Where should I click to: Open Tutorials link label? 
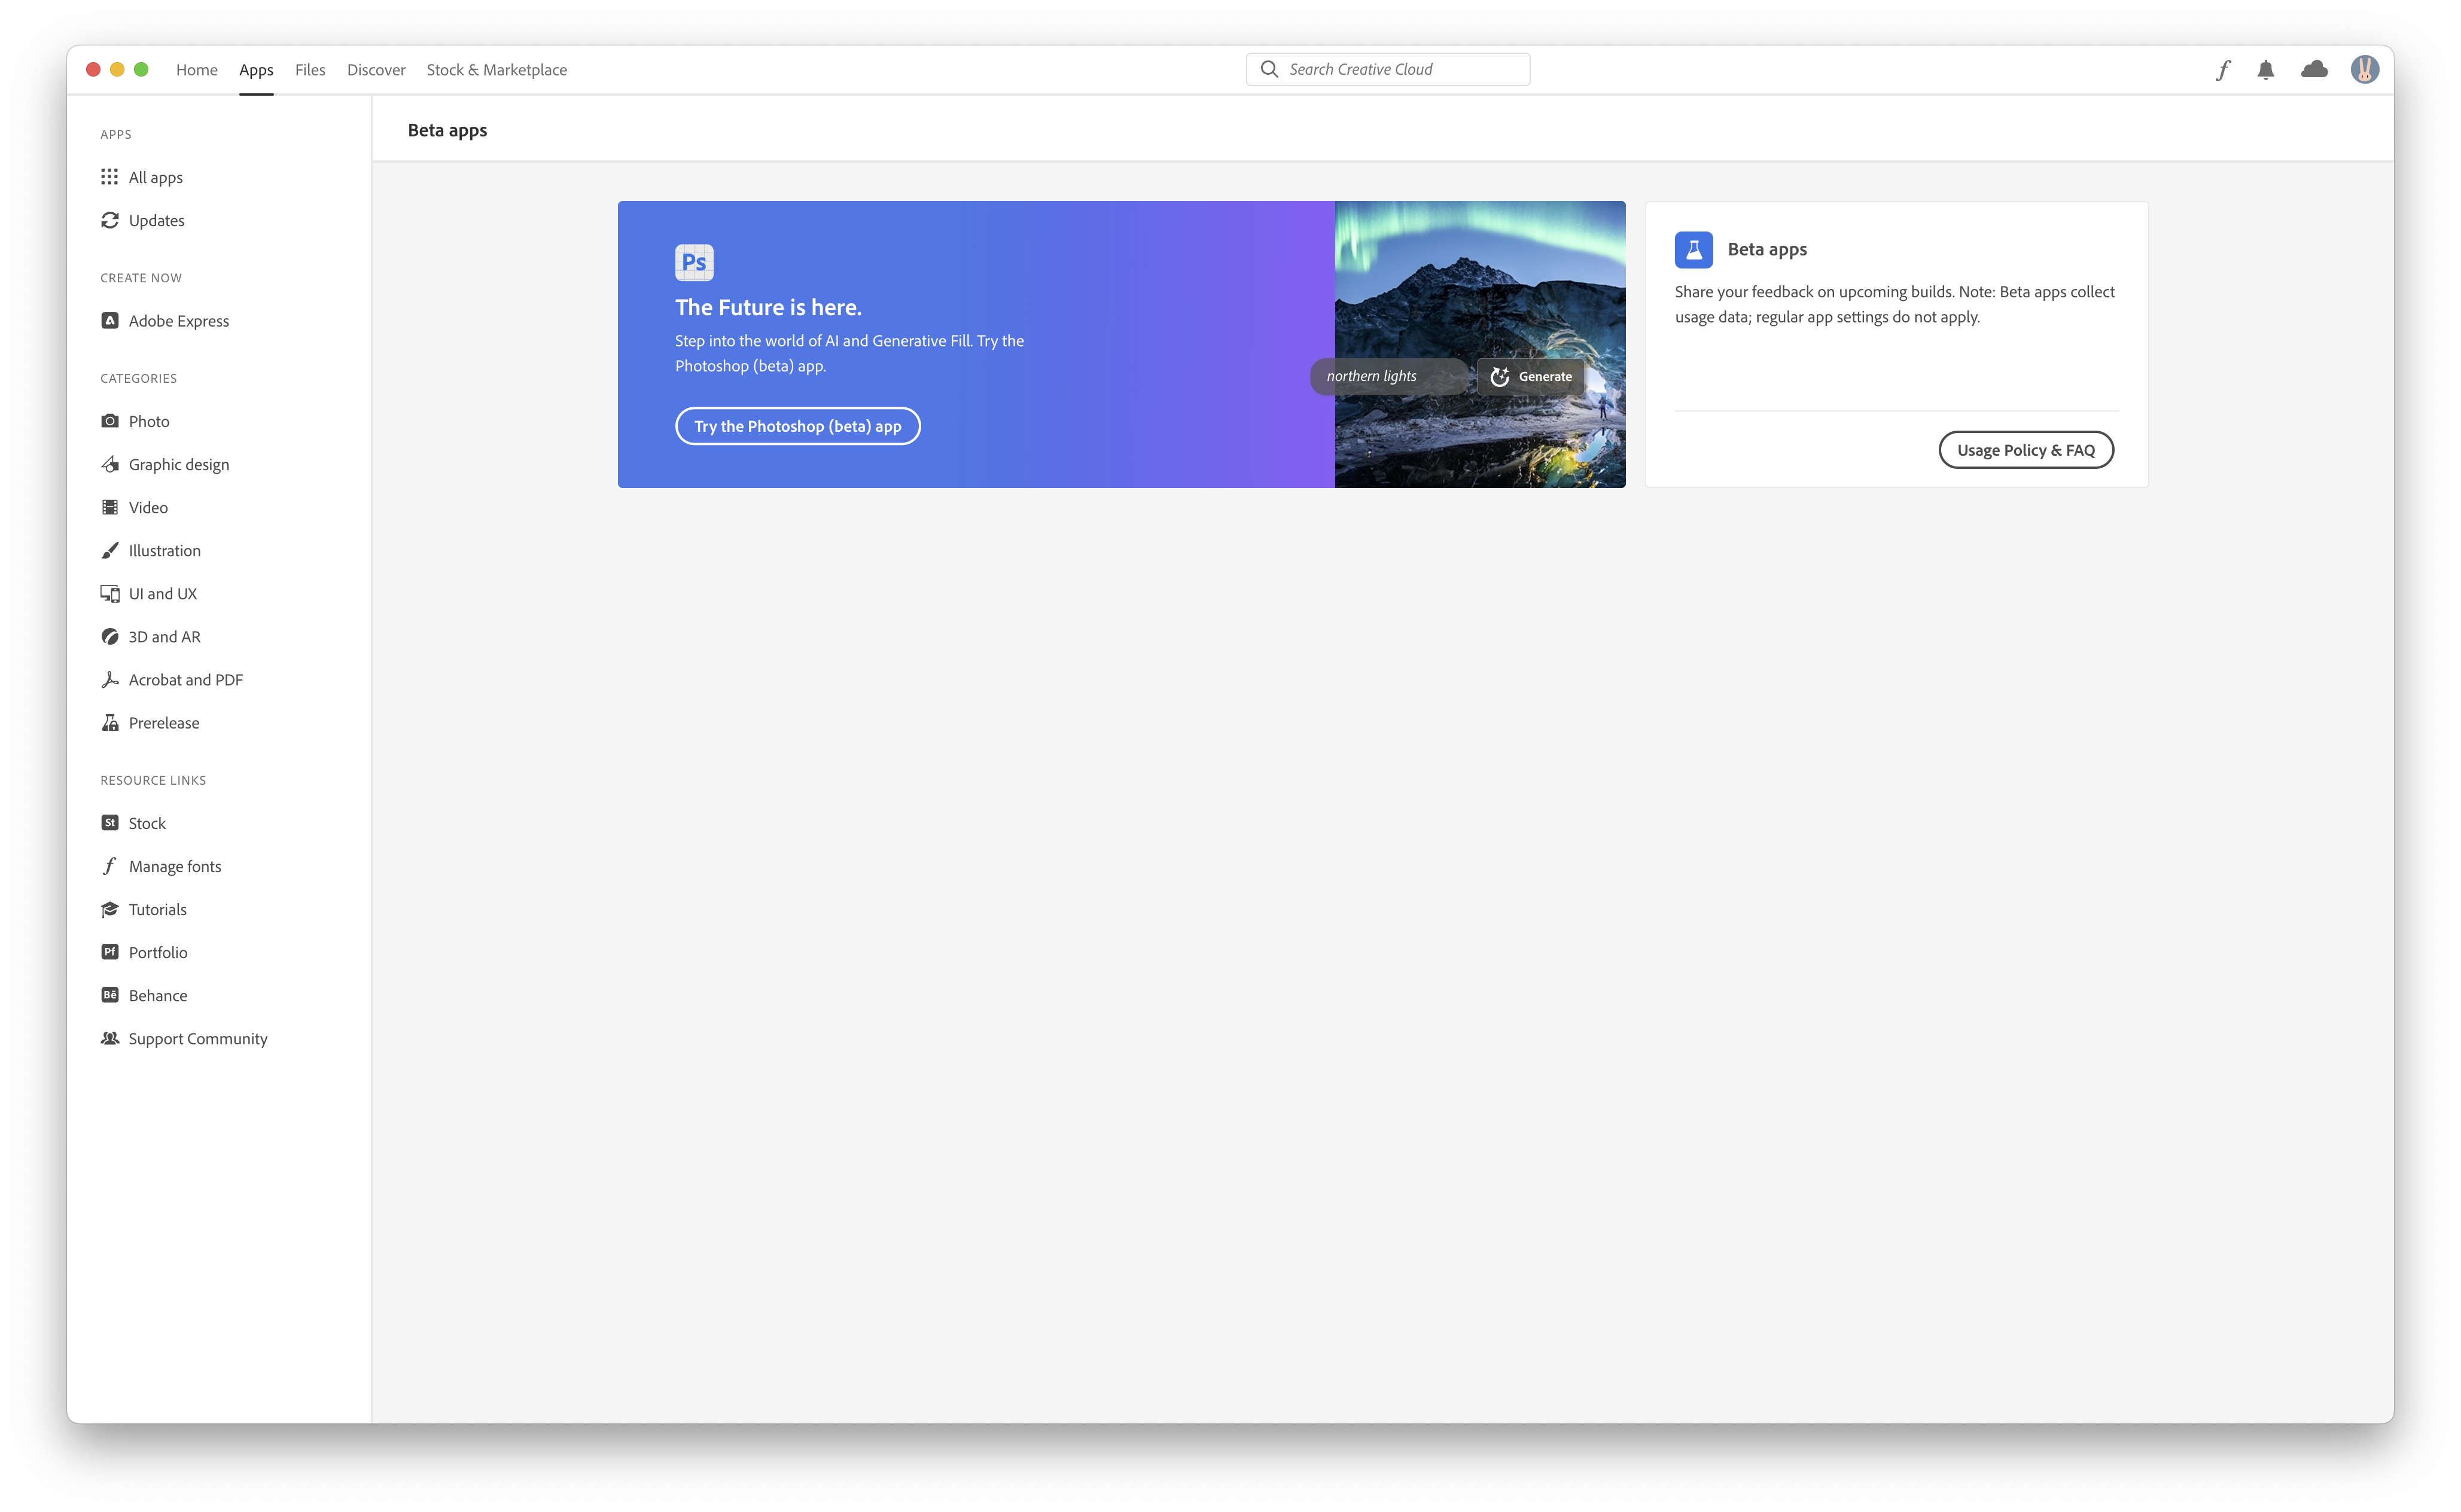tap(158, 909)
